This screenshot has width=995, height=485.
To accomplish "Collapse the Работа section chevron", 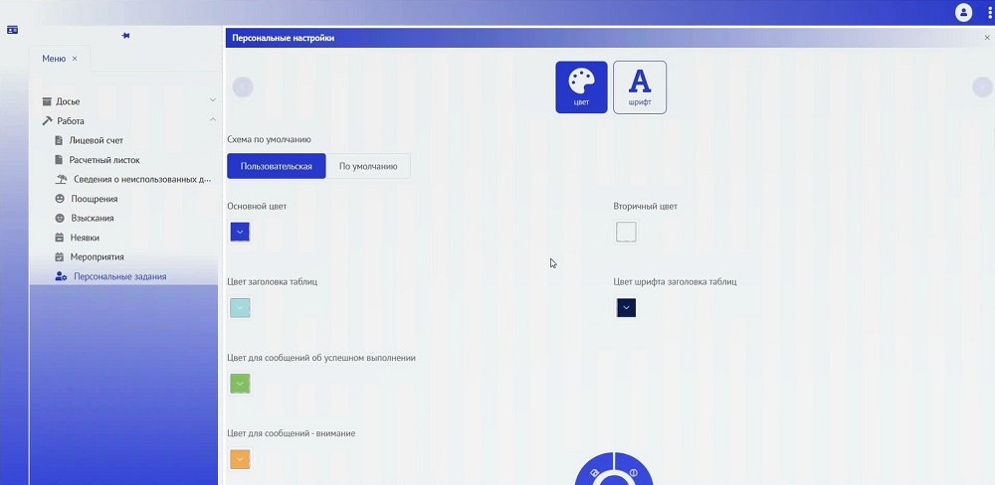I will pyautogui.click(x=213, y=119).
